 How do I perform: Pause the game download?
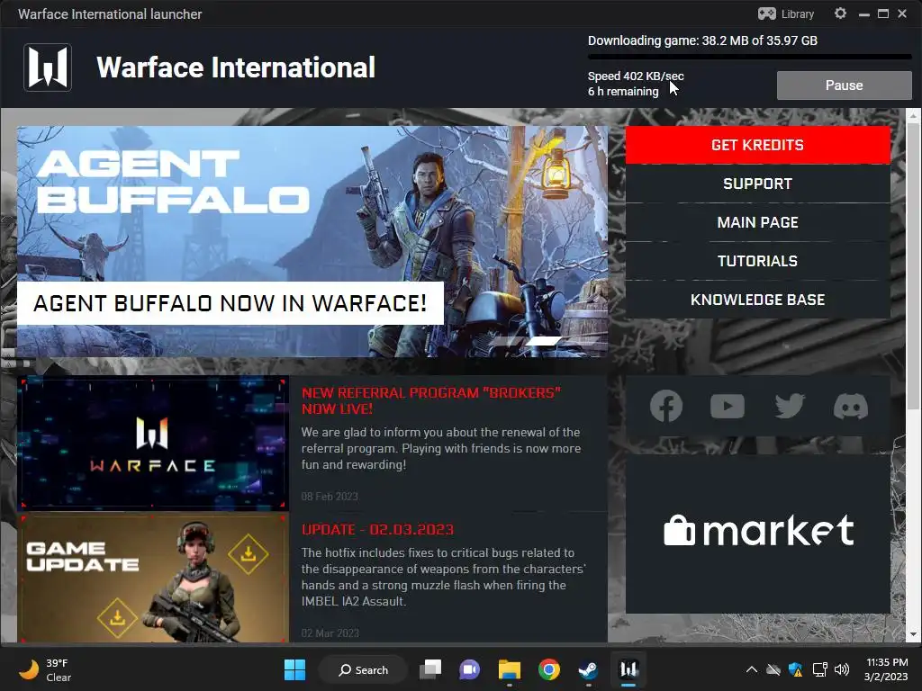[844, 85]
